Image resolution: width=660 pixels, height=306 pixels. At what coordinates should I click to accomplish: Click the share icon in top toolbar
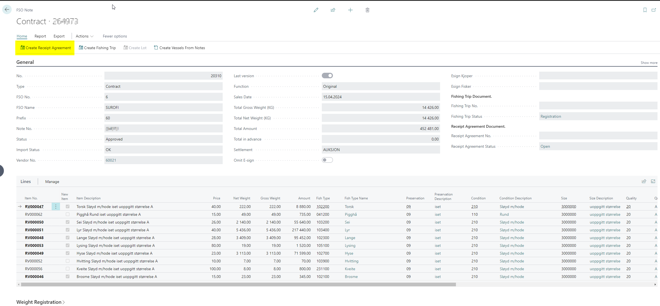(333, 10)
